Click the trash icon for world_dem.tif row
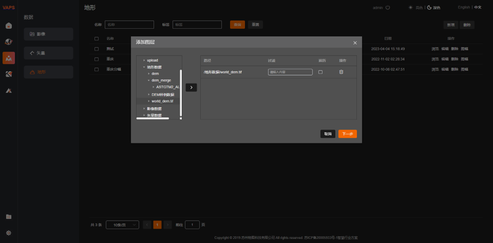 [x=341, y=72]
